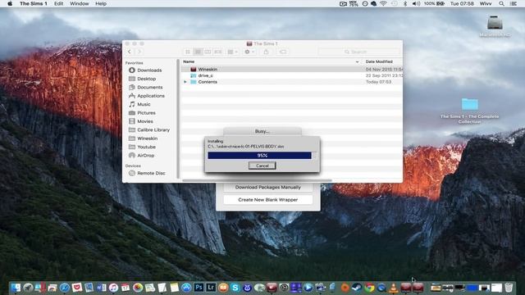Click Download Packages Manually in Wineskin window

click(268, 188)
